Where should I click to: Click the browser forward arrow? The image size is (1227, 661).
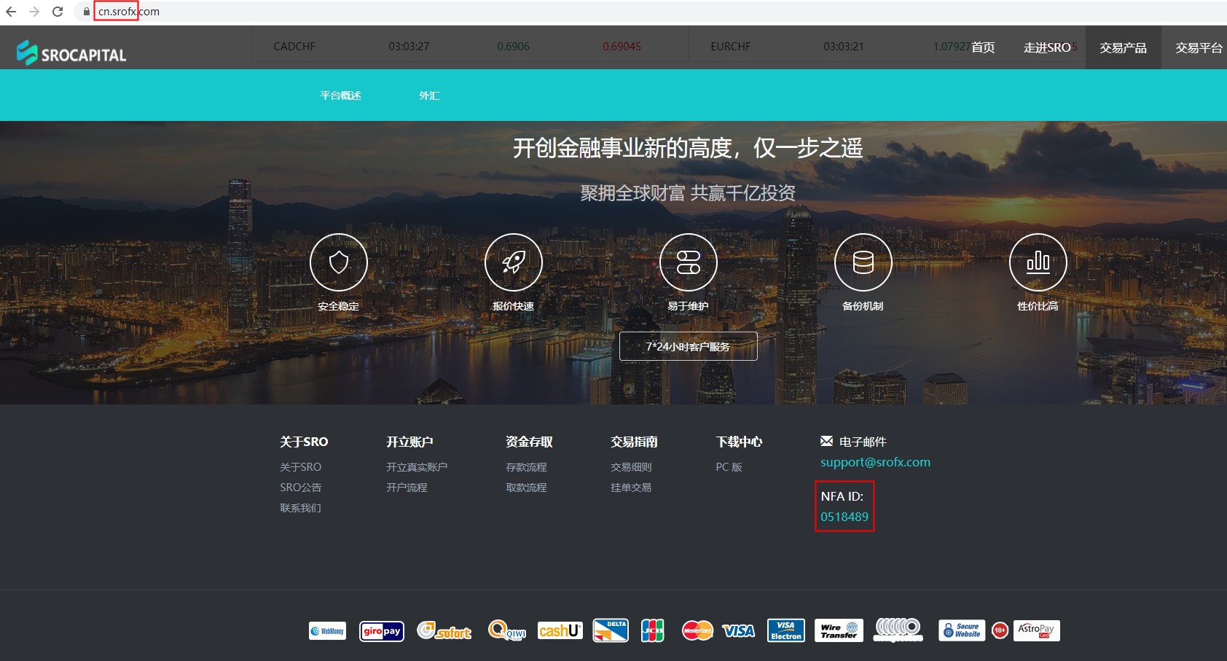pos(34,12)
